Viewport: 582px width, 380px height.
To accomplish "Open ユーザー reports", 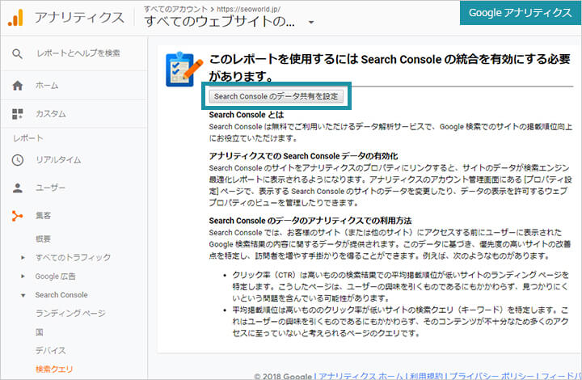I will coord(50,188).
